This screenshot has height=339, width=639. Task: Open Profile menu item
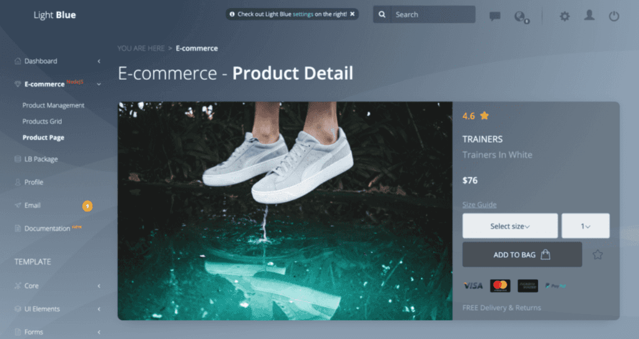tap(34, 182)
